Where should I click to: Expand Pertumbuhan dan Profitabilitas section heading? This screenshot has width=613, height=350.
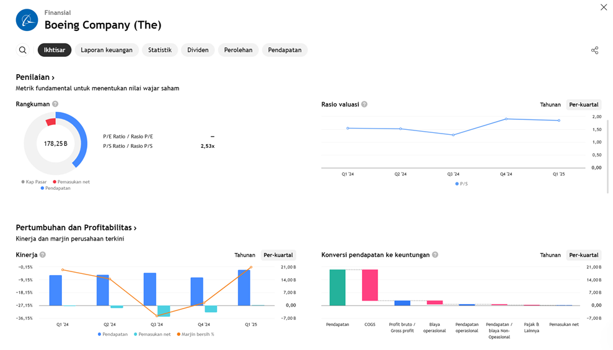(76, 228)
